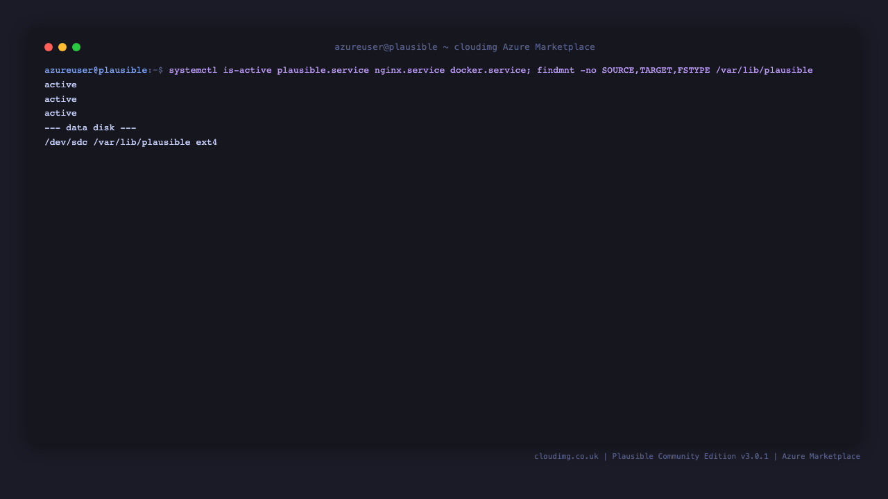Click the findmnt command word

[556, 70]
